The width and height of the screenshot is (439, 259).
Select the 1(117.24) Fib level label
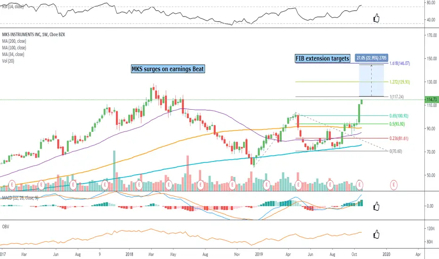pos(397,97)
